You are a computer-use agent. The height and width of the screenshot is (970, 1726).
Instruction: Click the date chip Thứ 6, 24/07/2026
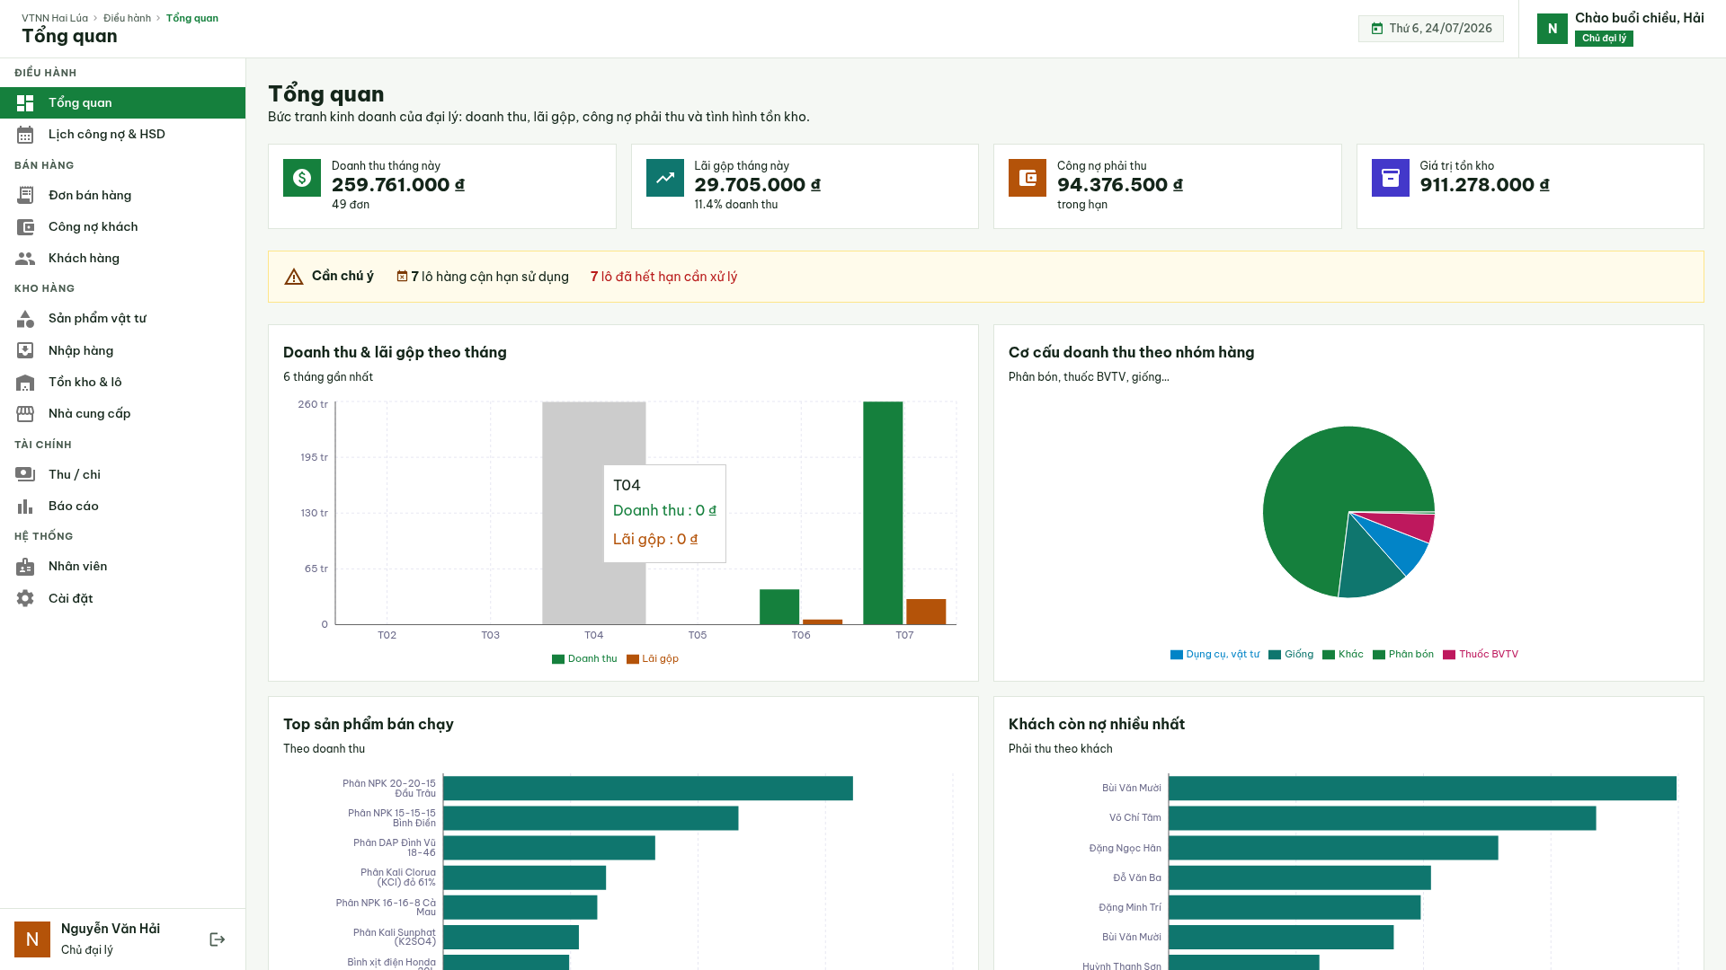coord(1431,29)
